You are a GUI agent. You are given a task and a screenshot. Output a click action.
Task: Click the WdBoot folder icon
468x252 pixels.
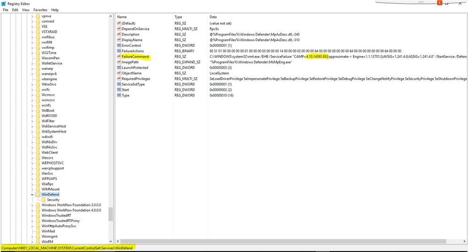click(x=37, y=111)
